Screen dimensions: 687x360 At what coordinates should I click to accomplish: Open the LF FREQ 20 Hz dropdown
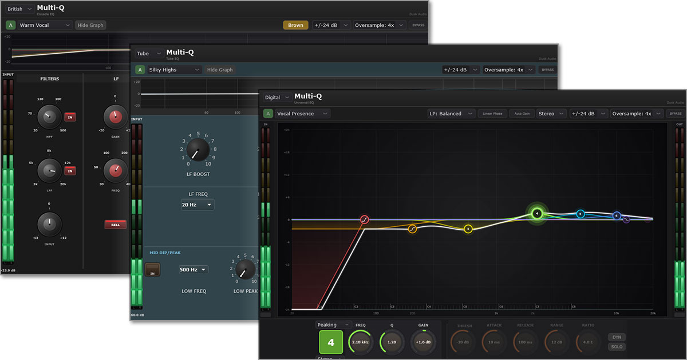click(x=198, y=205)
